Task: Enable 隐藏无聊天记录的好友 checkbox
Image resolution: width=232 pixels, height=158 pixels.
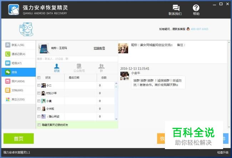Action: (39, 125)
